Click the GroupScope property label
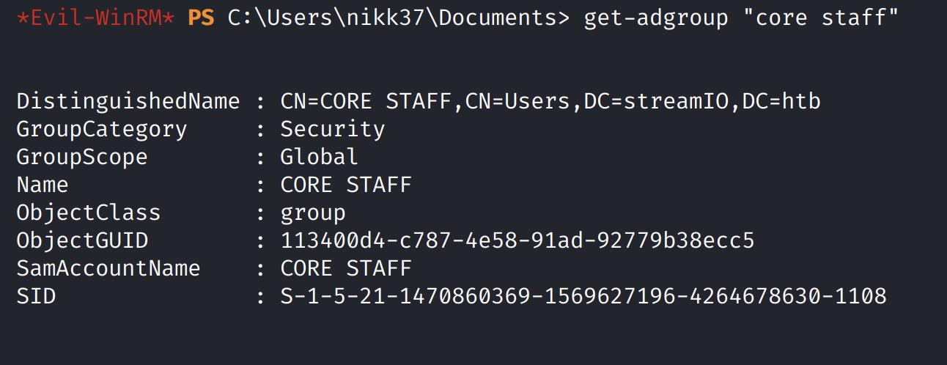Image resolution: width=947 pixels, height=365 pixels. click(x=82, y=157)
